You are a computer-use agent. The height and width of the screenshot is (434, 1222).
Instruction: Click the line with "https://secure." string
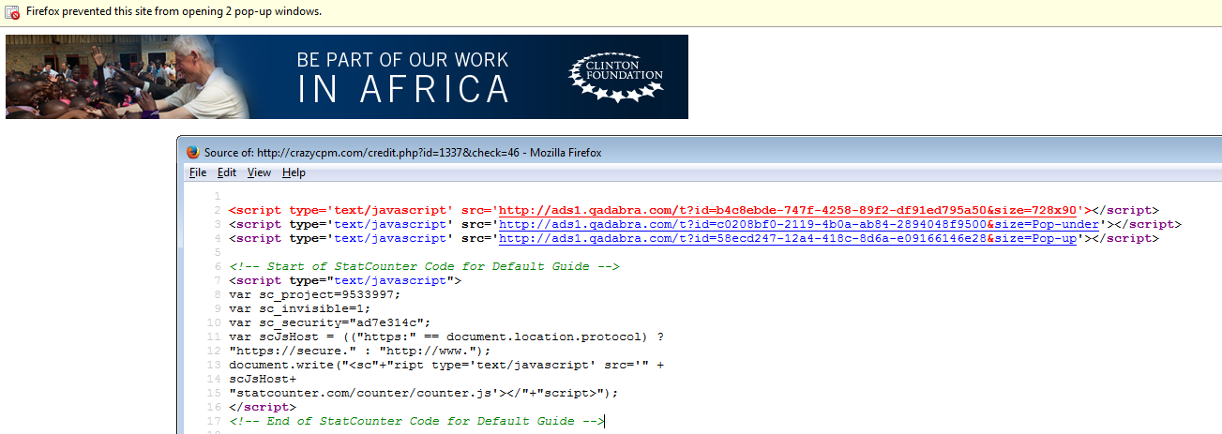click(x=359, y=351)
